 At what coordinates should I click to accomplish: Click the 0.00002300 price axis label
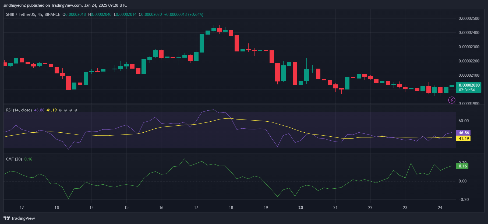point(469,47)
